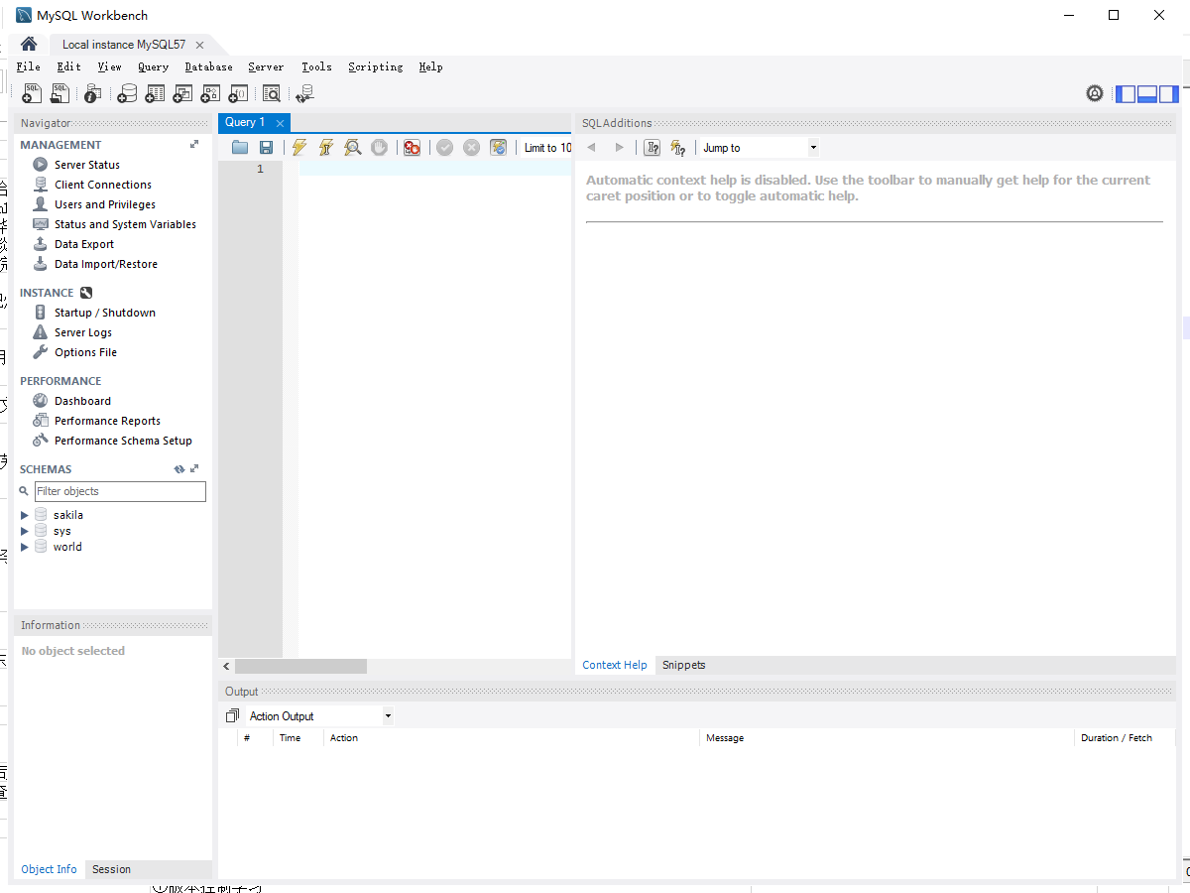Commit the current transaction
This screenshot has height=893, width=1190.
point(444,147)
